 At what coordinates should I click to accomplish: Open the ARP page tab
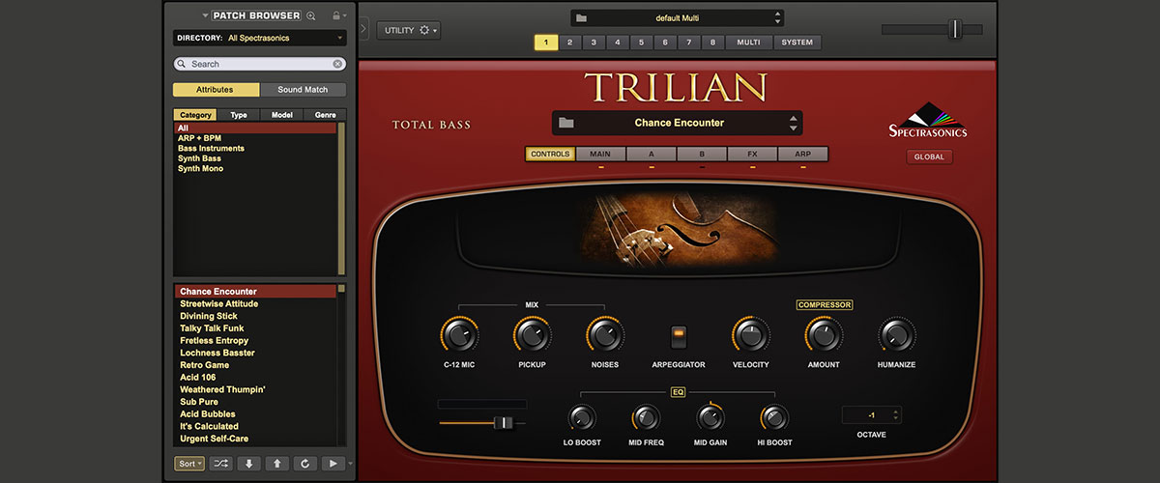click(x=803, y=154)
